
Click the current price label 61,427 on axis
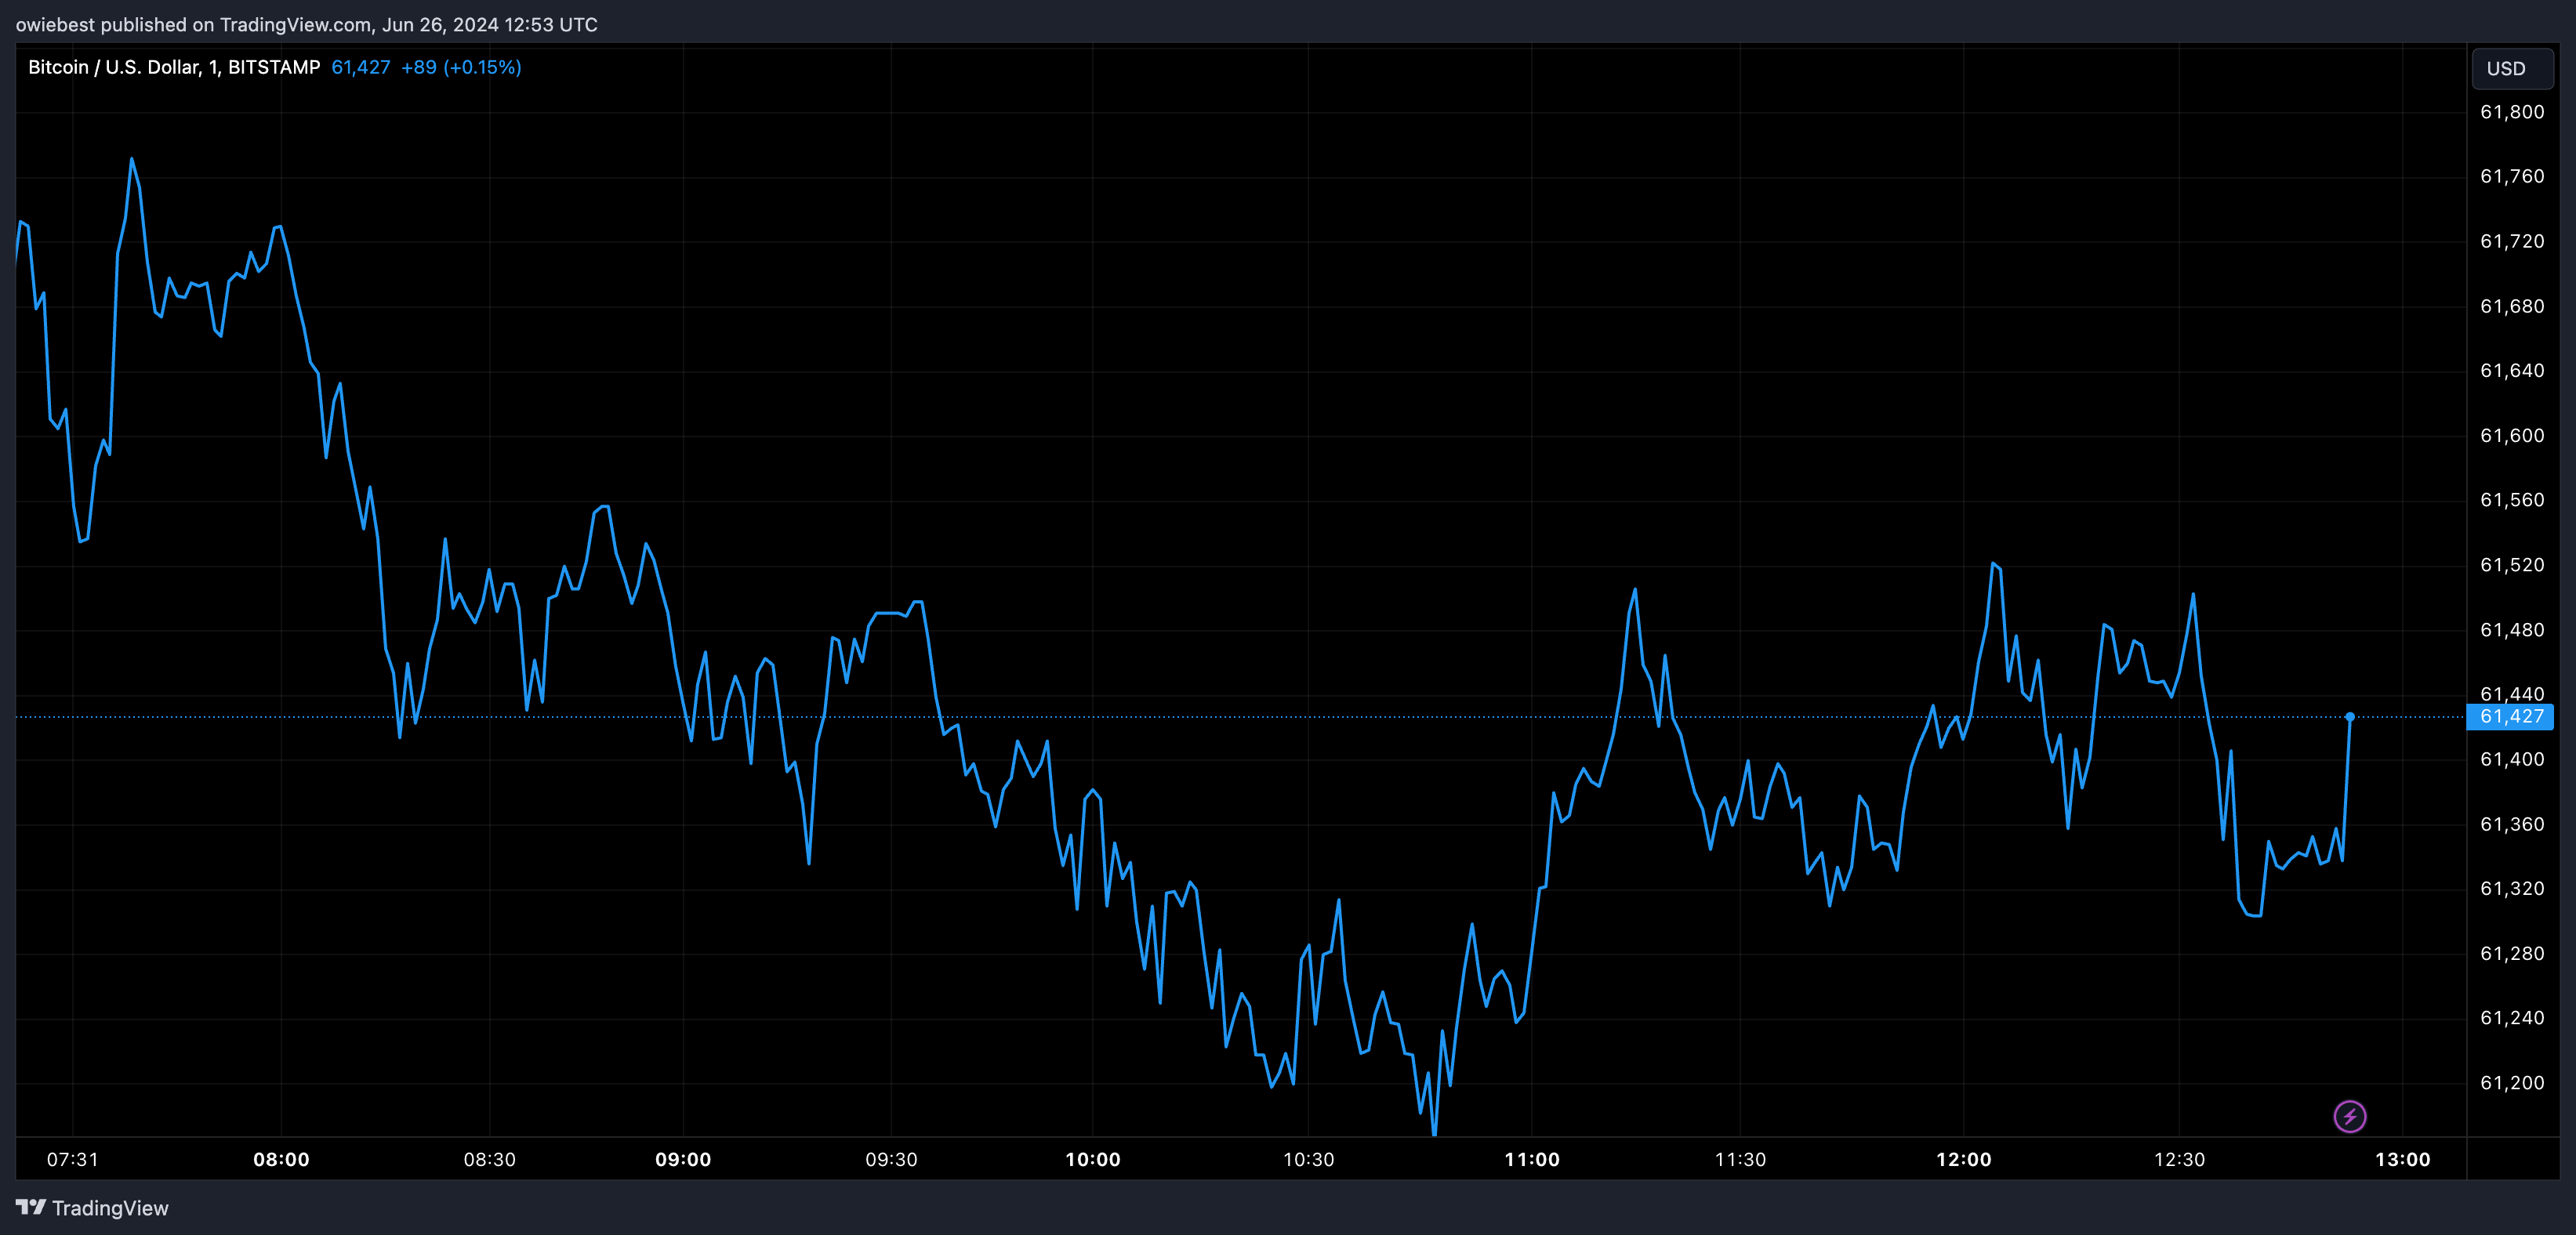[2510, 716]
